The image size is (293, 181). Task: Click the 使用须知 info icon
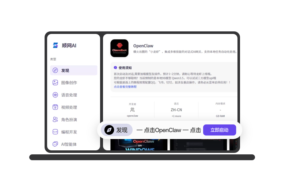pos(115,68)
